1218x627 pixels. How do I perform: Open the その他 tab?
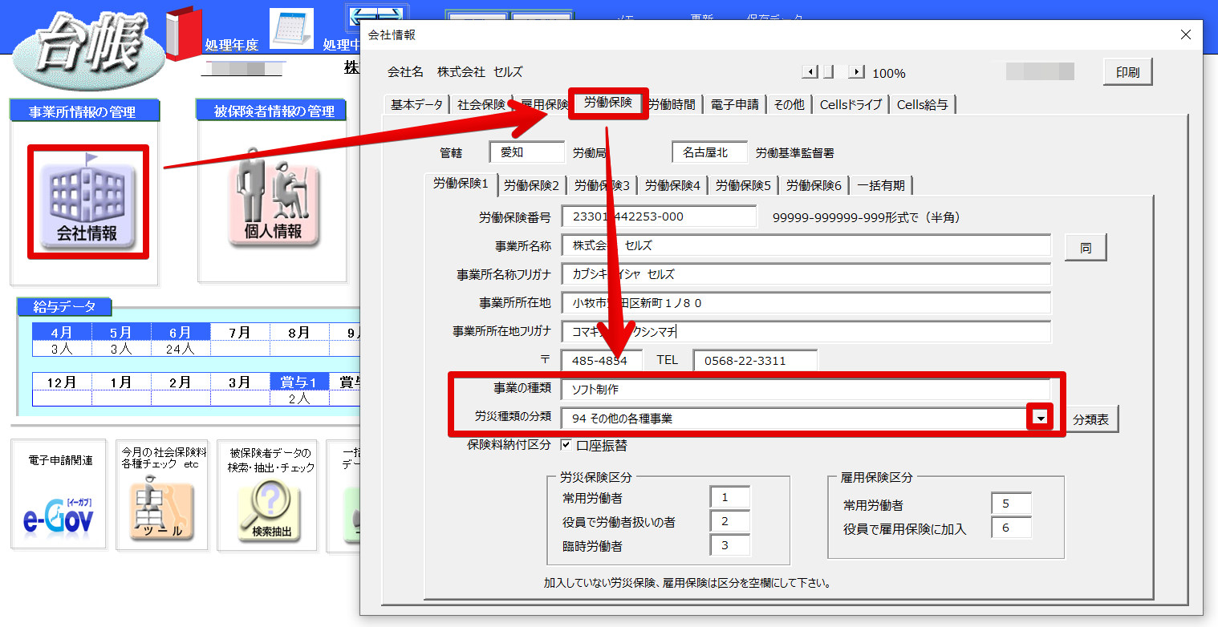[789, 104]
